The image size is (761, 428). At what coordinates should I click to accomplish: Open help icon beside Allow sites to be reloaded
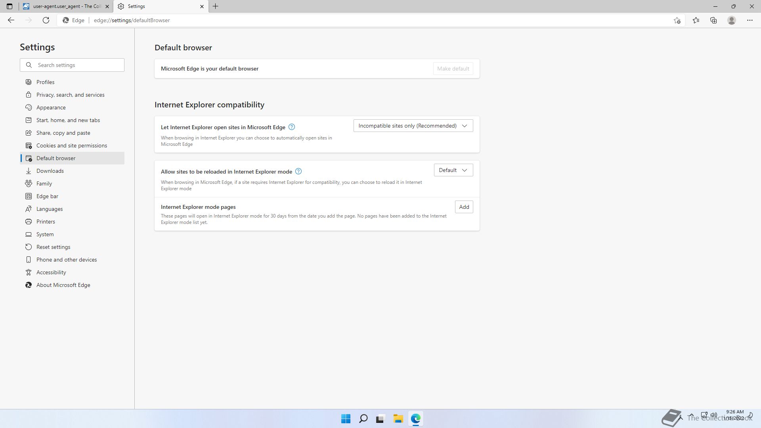pyautogui.click(x=298, y=171)
